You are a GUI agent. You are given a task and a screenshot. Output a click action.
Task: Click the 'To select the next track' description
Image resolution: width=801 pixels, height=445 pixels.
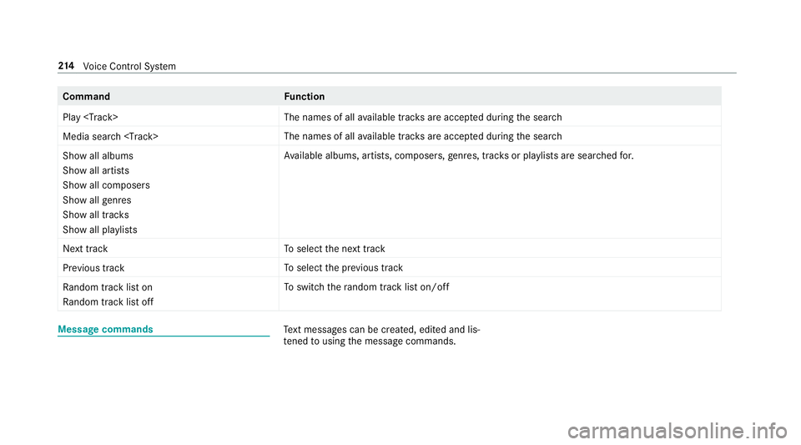pos(335,249)
